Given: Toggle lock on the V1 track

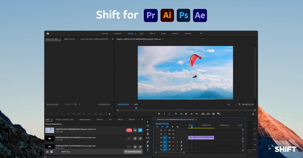Looking at the screenshot, I should [161, 138].
